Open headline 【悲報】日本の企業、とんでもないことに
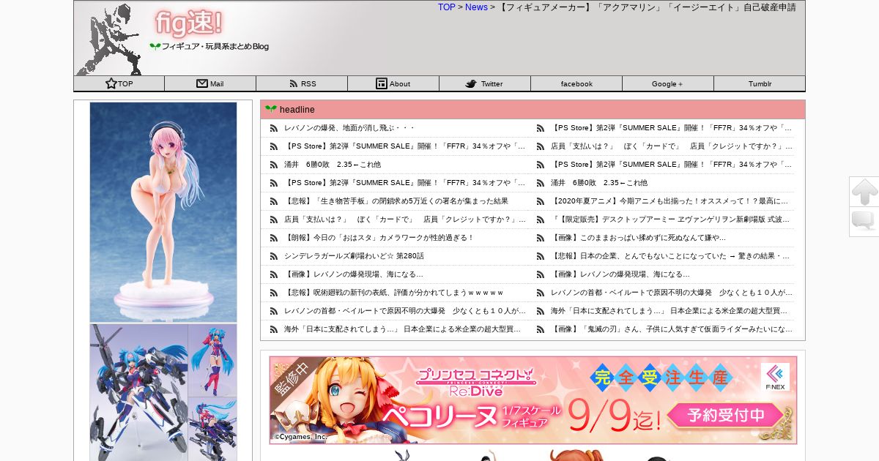 point(671,256)
